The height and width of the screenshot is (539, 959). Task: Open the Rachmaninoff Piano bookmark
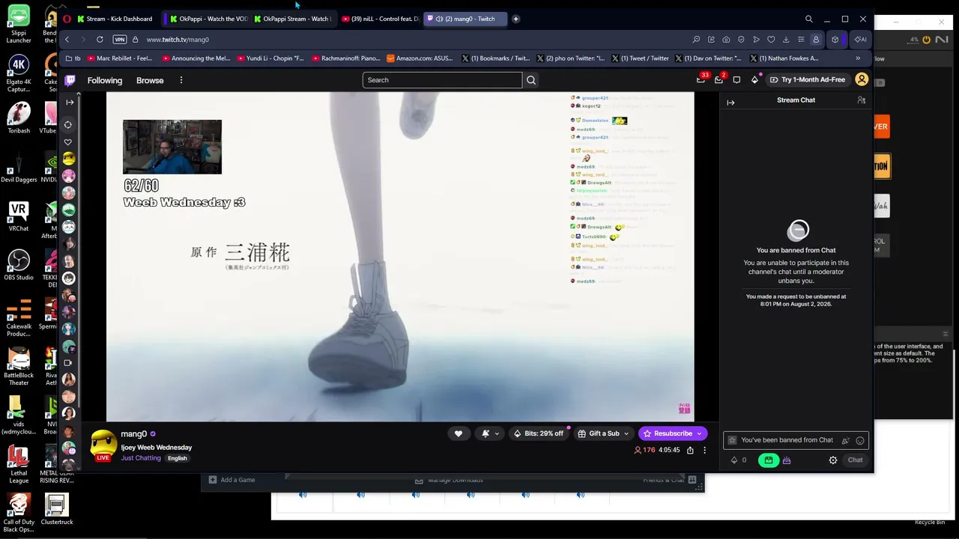[346, 58]
